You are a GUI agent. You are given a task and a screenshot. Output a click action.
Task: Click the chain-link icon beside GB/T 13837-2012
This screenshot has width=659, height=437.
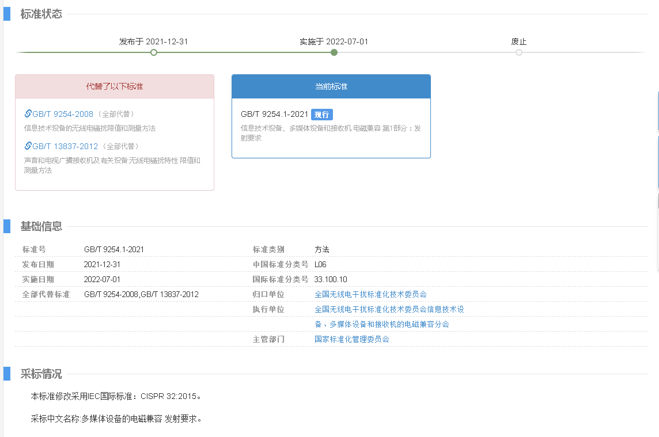28,146
